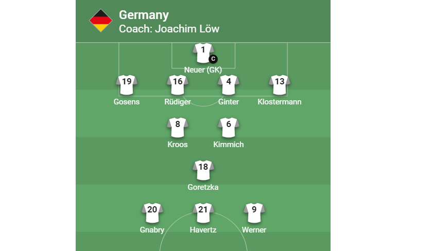Select Neuer's number 1 goalkeeper shirt
This screenshot has height=251, width=432.
[202, 52]
